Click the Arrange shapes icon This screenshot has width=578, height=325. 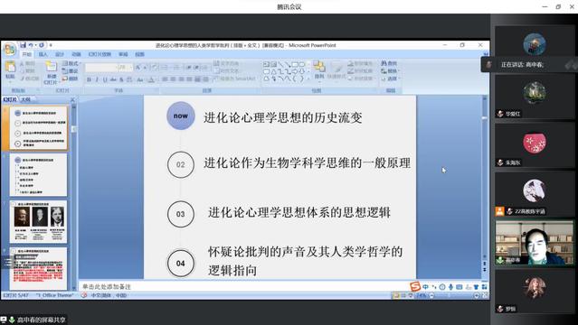pyautogui.click(x=319, y=67)
